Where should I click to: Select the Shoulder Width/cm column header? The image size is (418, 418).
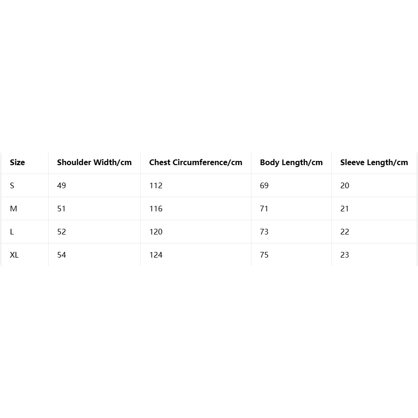pos(94,162)
